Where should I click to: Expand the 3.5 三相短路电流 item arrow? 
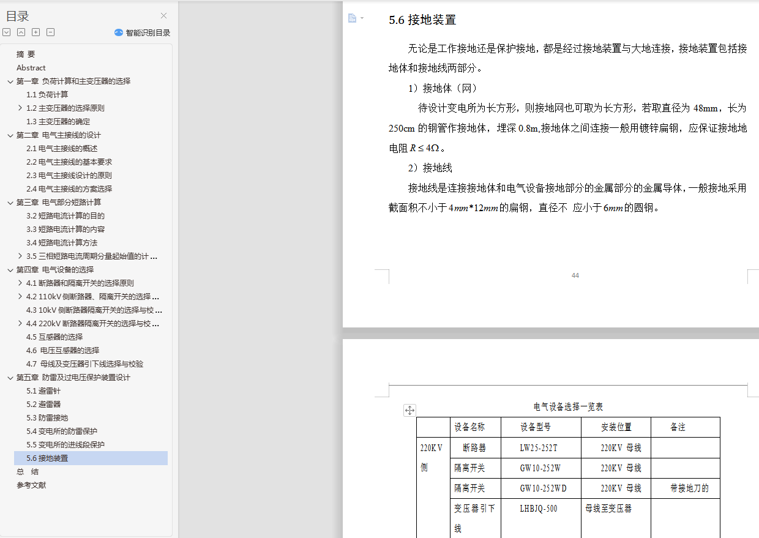click(20, 256)
